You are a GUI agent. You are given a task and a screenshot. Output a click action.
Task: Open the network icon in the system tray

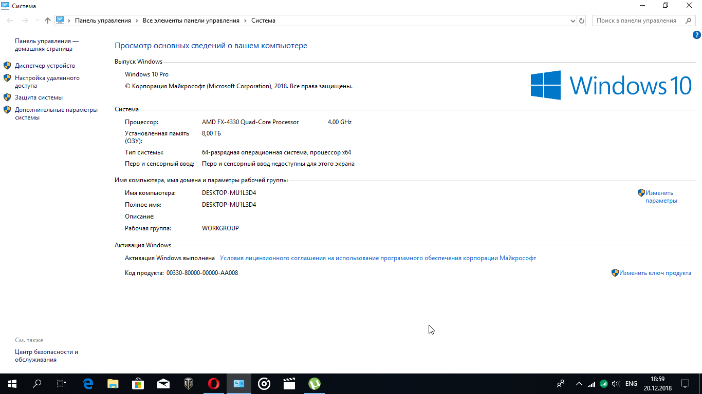coord(592,384)
